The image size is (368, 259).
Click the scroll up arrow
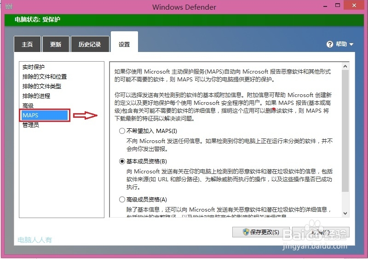345,66
